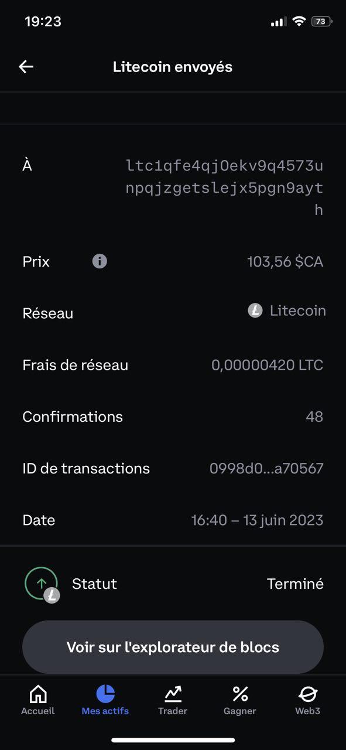346x750 pixels.
Task: Tap the back arrow icon
Action: click(26, 67)
